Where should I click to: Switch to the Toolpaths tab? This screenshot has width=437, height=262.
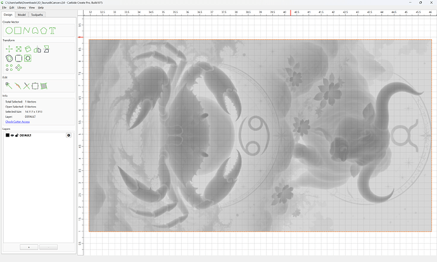(37, 15)
